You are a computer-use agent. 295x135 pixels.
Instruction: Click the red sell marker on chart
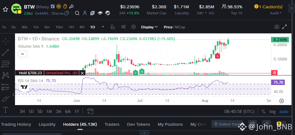point(218,56)
